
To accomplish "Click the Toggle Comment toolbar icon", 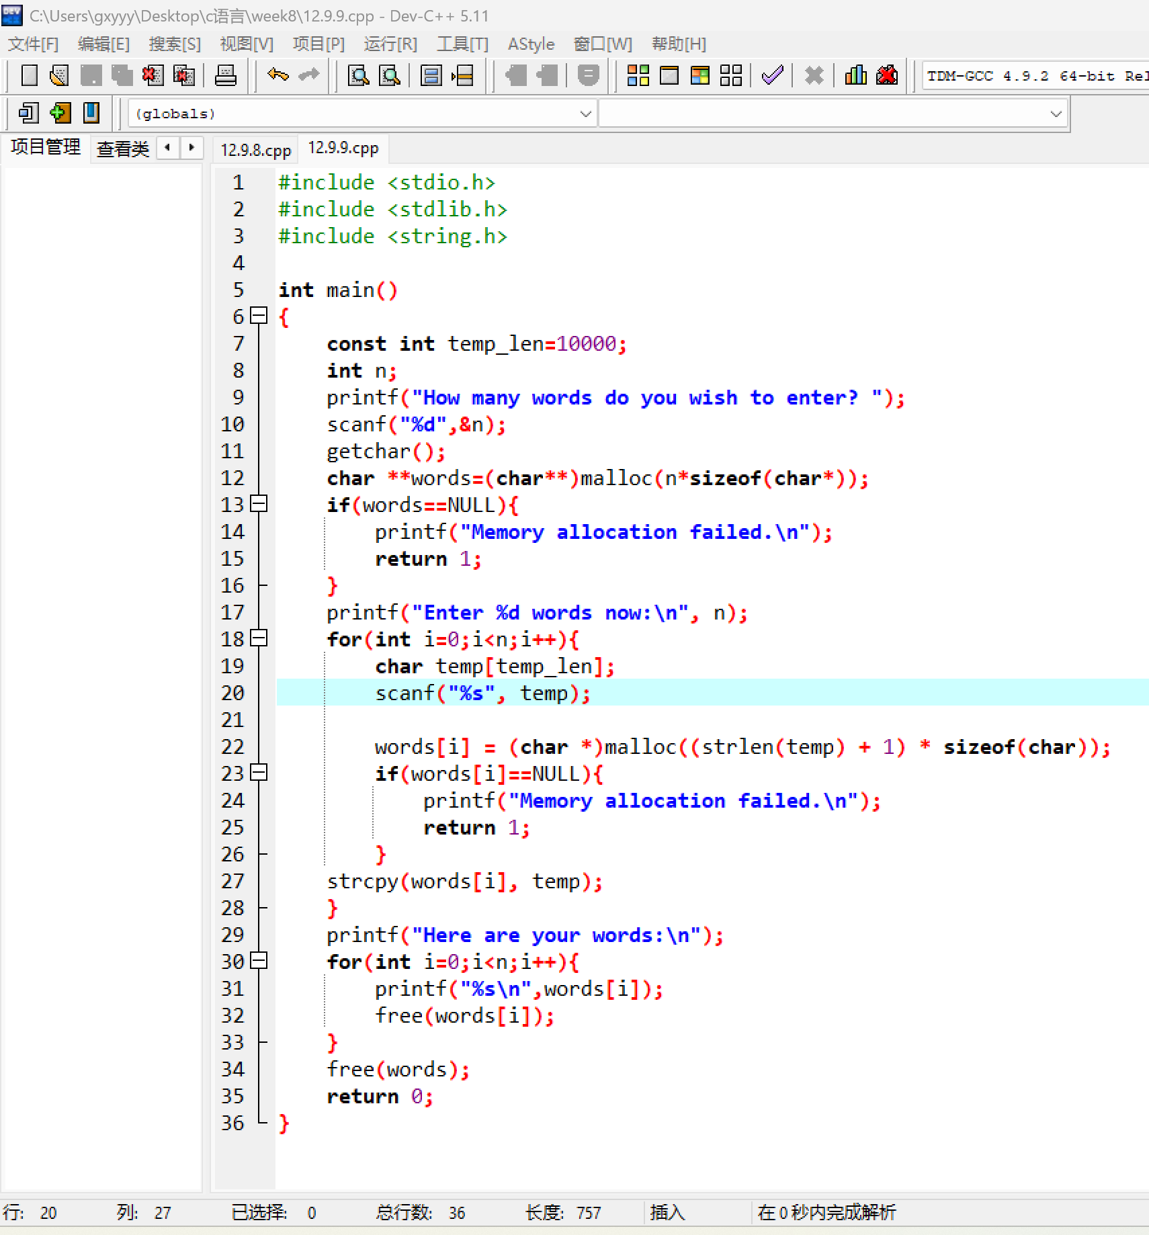I will point(588,75).
